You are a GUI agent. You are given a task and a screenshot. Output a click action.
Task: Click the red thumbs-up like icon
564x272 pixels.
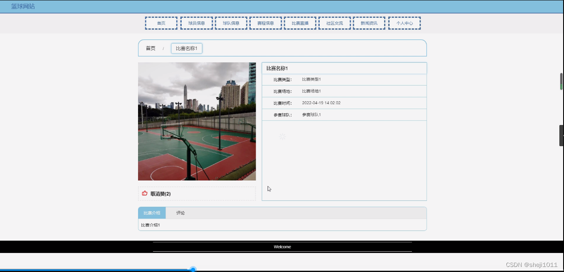(x=144, y=193)
